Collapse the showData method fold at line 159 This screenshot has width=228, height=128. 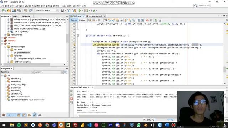point(78,36)
